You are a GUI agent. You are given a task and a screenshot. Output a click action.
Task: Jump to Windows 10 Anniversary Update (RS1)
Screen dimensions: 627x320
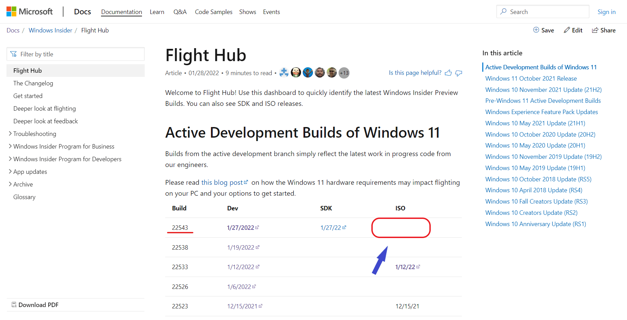tap(536, 224)
